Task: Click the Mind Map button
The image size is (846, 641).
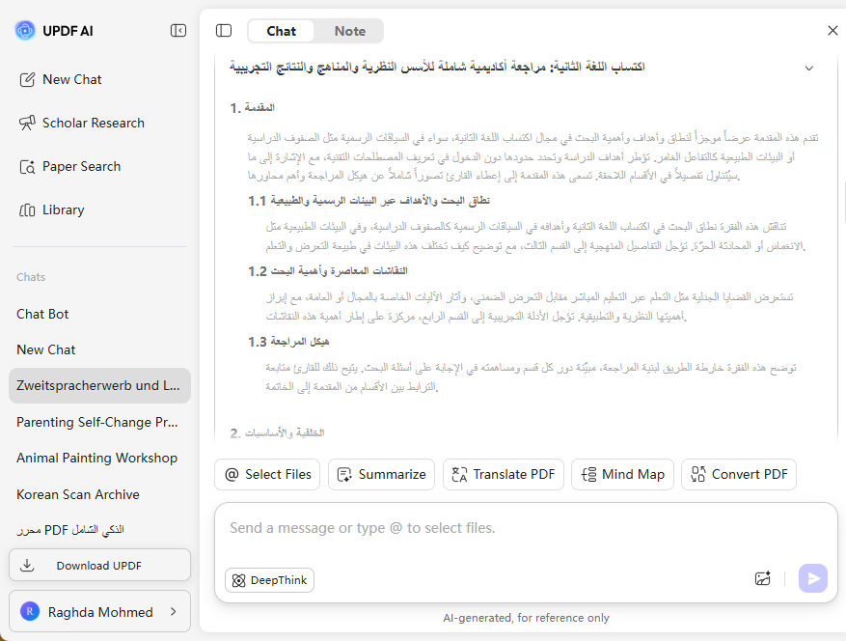Action: coord(622,475)
